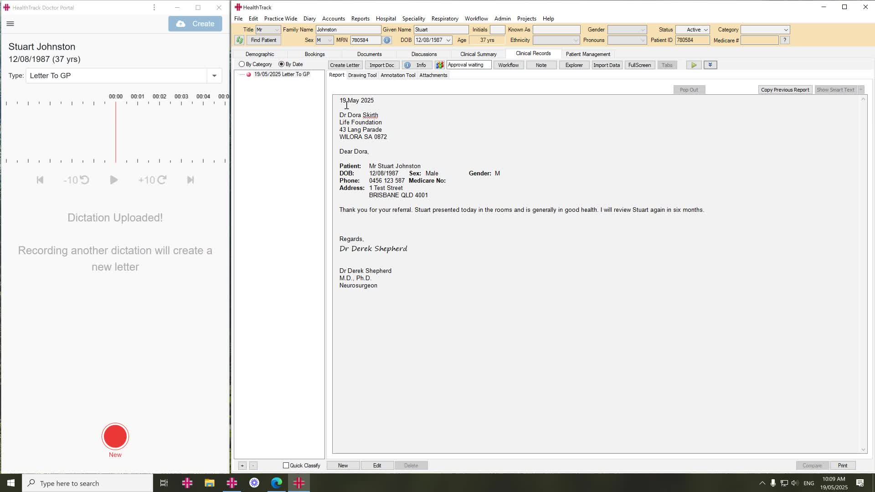The image size is (875, 492).
Task: Open Microsoft Edge from taskbar
Action: (x=277, y=483)
